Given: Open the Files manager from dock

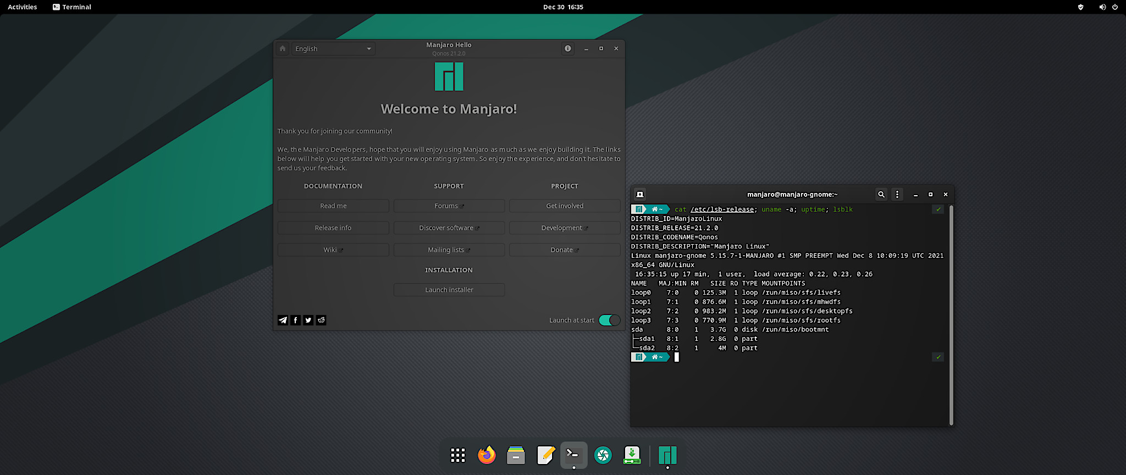Looking at the screenshot, I should point(516,455).
